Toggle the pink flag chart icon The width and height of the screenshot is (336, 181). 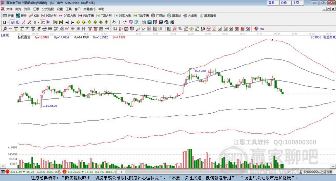tap(49, 22)
